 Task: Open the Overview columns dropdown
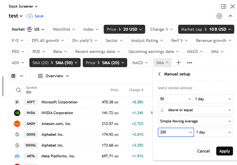click(54, 76)
